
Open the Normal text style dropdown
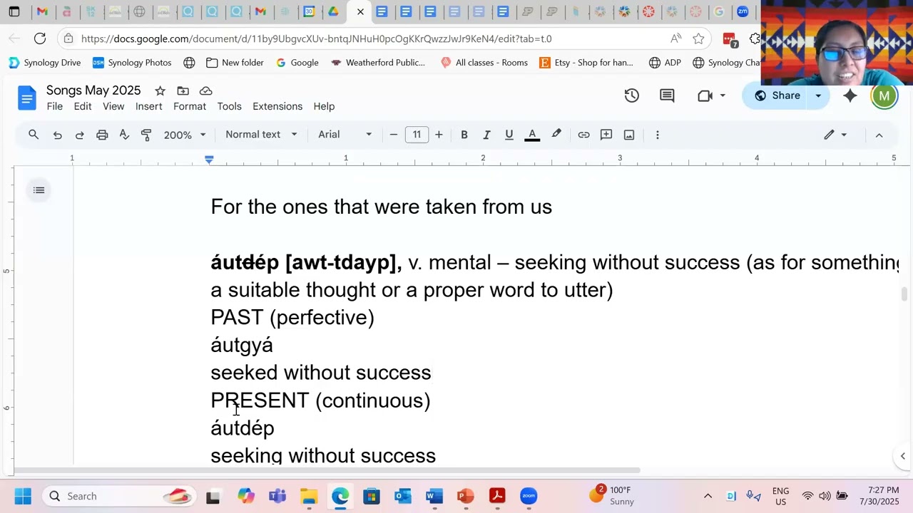tap(260, 135)
